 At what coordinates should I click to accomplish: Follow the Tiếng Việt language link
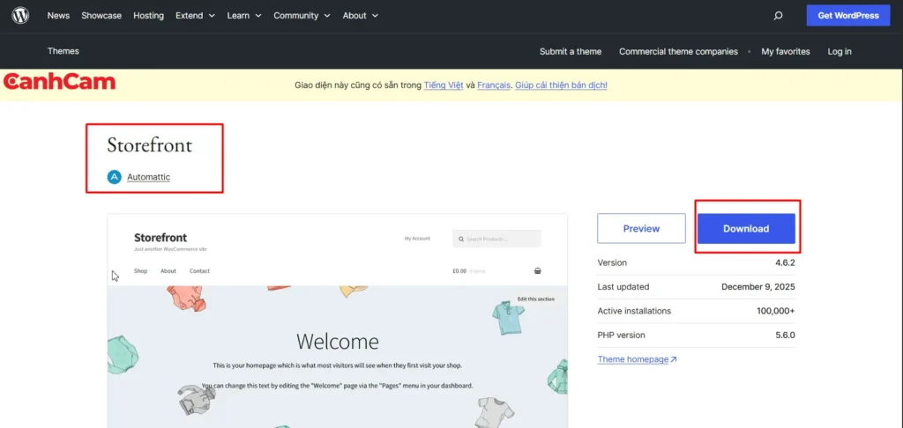tap(443, 85)
